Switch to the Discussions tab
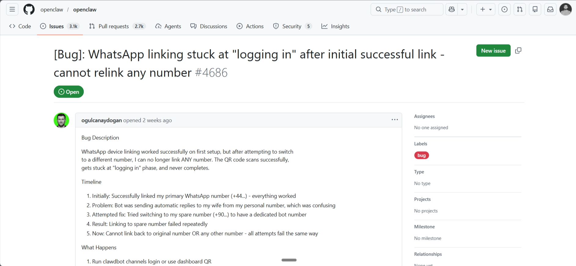The height and width of the screenshot is (266, 576). click(x=209, y=26)
